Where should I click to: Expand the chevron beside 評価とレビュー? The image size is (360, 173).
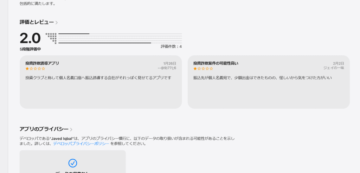coord(57,22)
